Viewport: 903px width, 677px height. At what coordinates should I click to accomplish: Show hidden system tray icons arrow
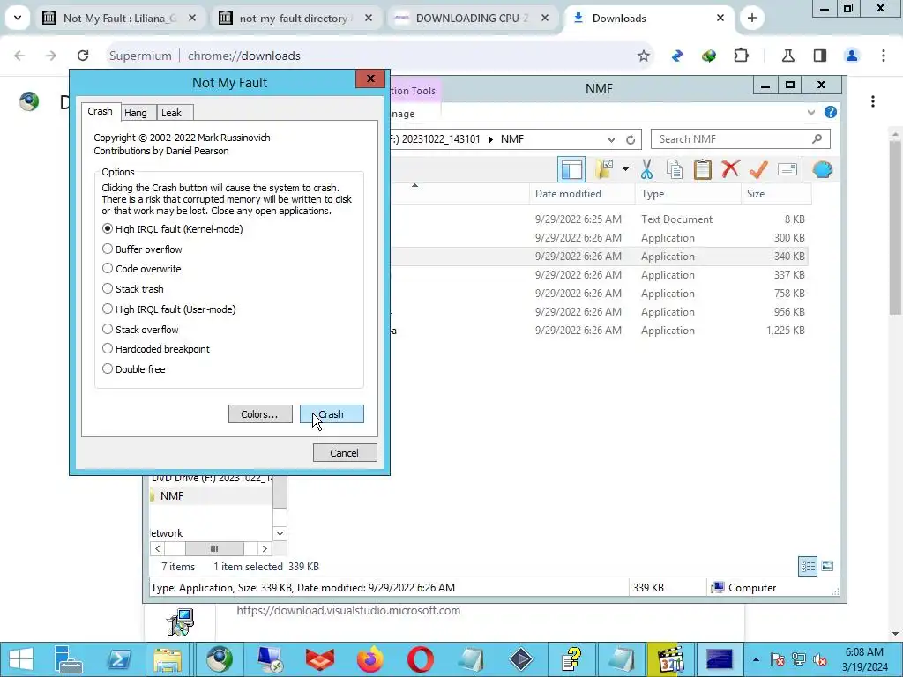tap(756, 659)
